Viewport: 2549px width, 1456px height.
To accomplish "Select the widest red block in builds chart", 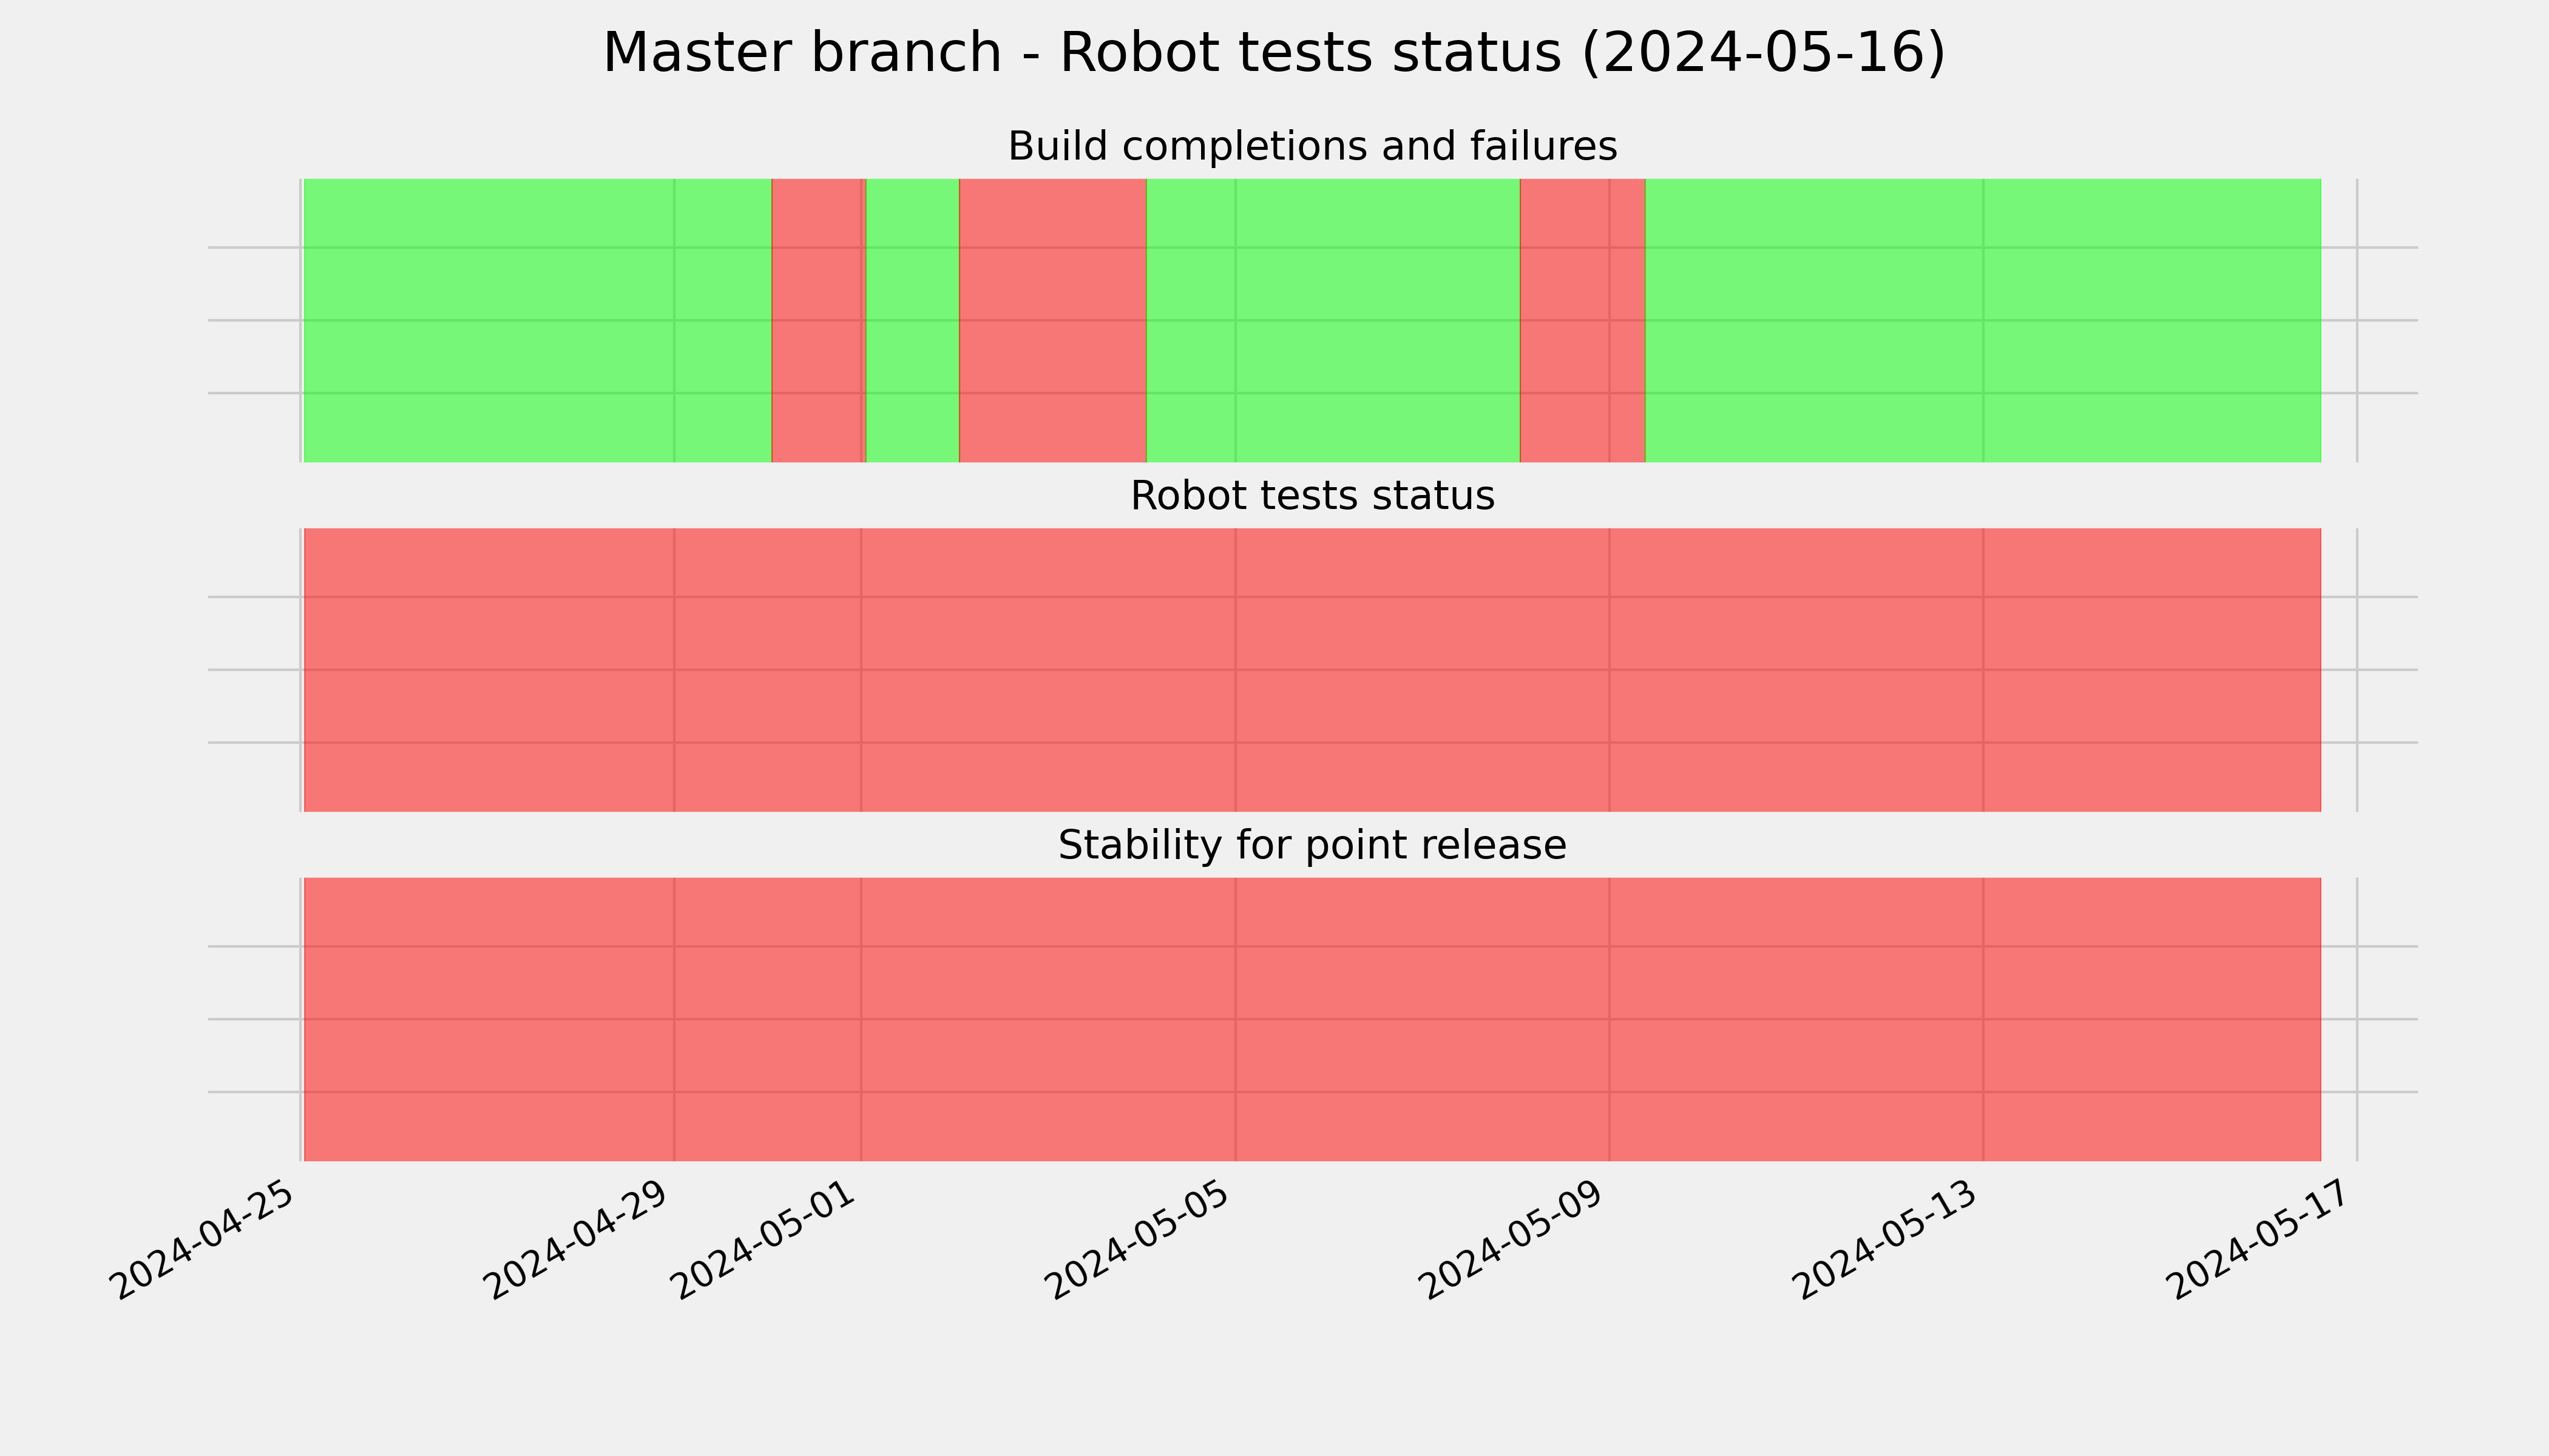I will click(1052, 320).
